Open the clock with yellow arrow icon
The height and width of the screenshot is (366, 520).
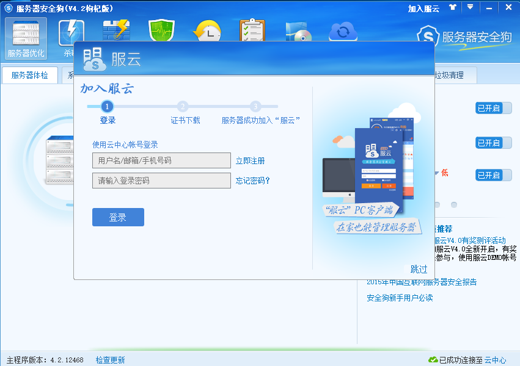207,31
